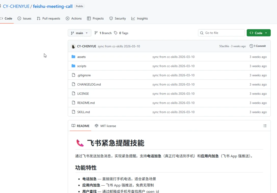The width and height of the screenshot is (277, 193).
Task: Click CY-CHENYUE author name in commit row
Action: coord(87,46)
